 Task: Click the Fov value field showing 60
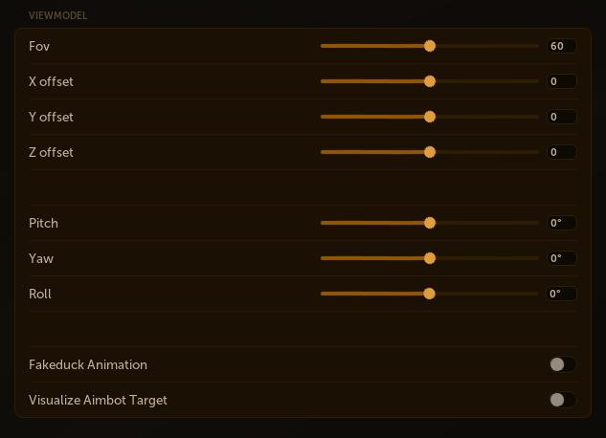tap(562, 46)
